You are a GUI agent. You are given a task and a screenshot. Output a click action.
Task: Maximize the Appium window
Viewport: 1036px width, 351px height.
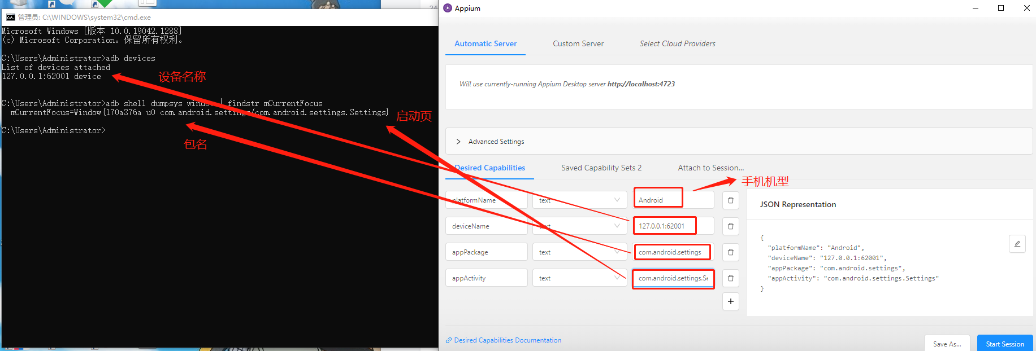coord(1001,8)
